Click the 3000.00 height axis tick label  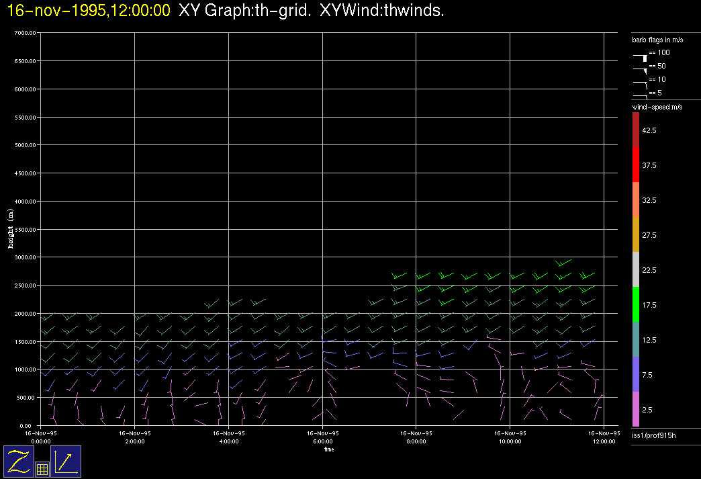tap(25, 257)
